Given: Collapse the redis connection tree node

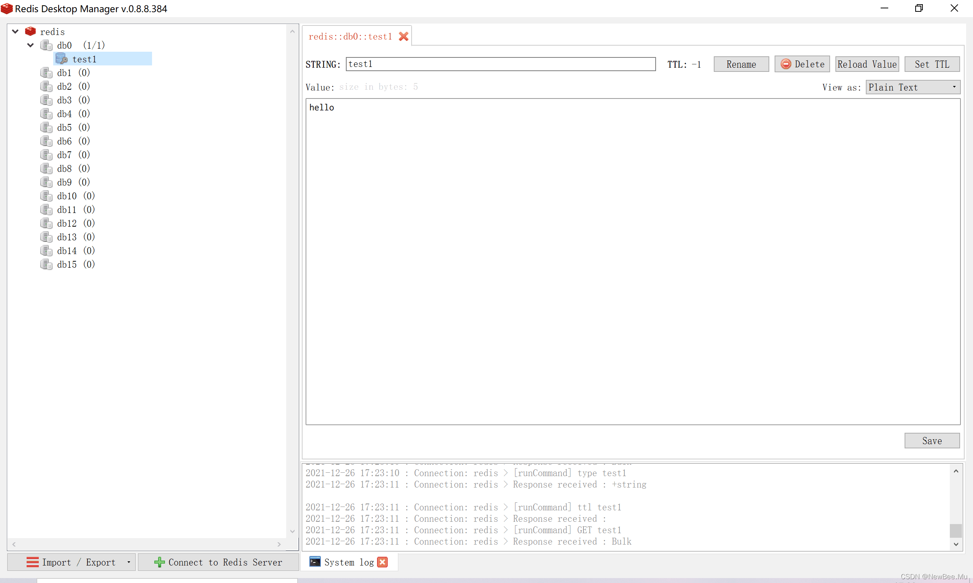Looking at the screenshot, I should point(15,32).
